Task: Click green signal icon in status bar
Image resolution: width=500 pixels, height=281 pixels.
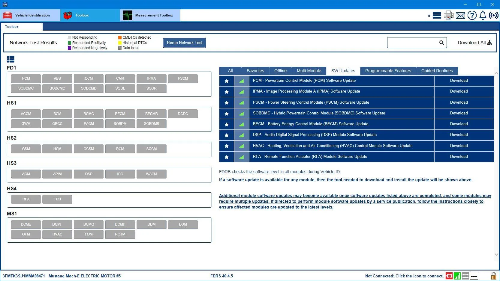Action: coord(457,276)
